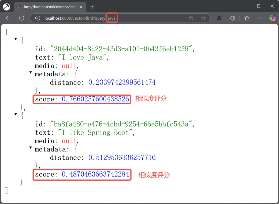Click the hat-and-glasses icon in the toolbar

[219, 18]
